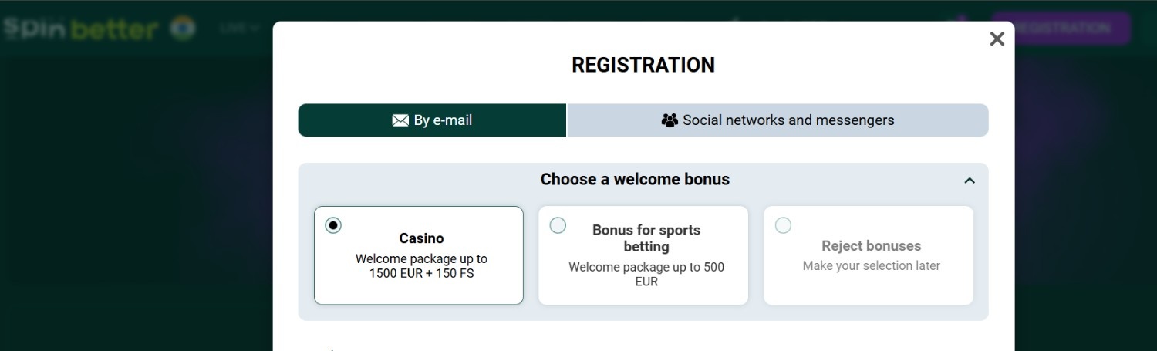Close the registration dialog with the X
The image size is (1157, 351).
(997, 39)
